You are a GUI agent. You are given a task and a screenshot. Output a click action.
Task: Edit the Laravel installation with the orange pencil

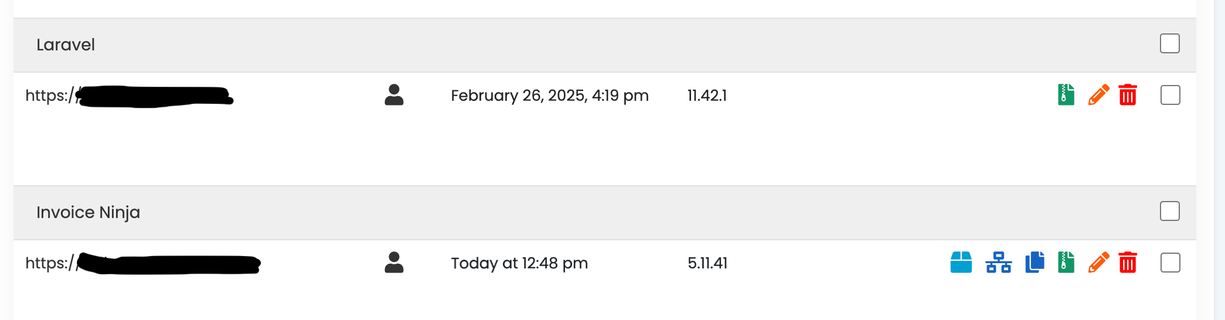pyautogui.click(x=1098, y=95)
